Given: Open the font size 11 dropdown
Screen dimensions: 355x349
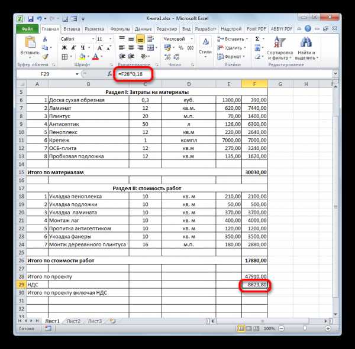Looking at the screenshot, I should pos(110,39).
